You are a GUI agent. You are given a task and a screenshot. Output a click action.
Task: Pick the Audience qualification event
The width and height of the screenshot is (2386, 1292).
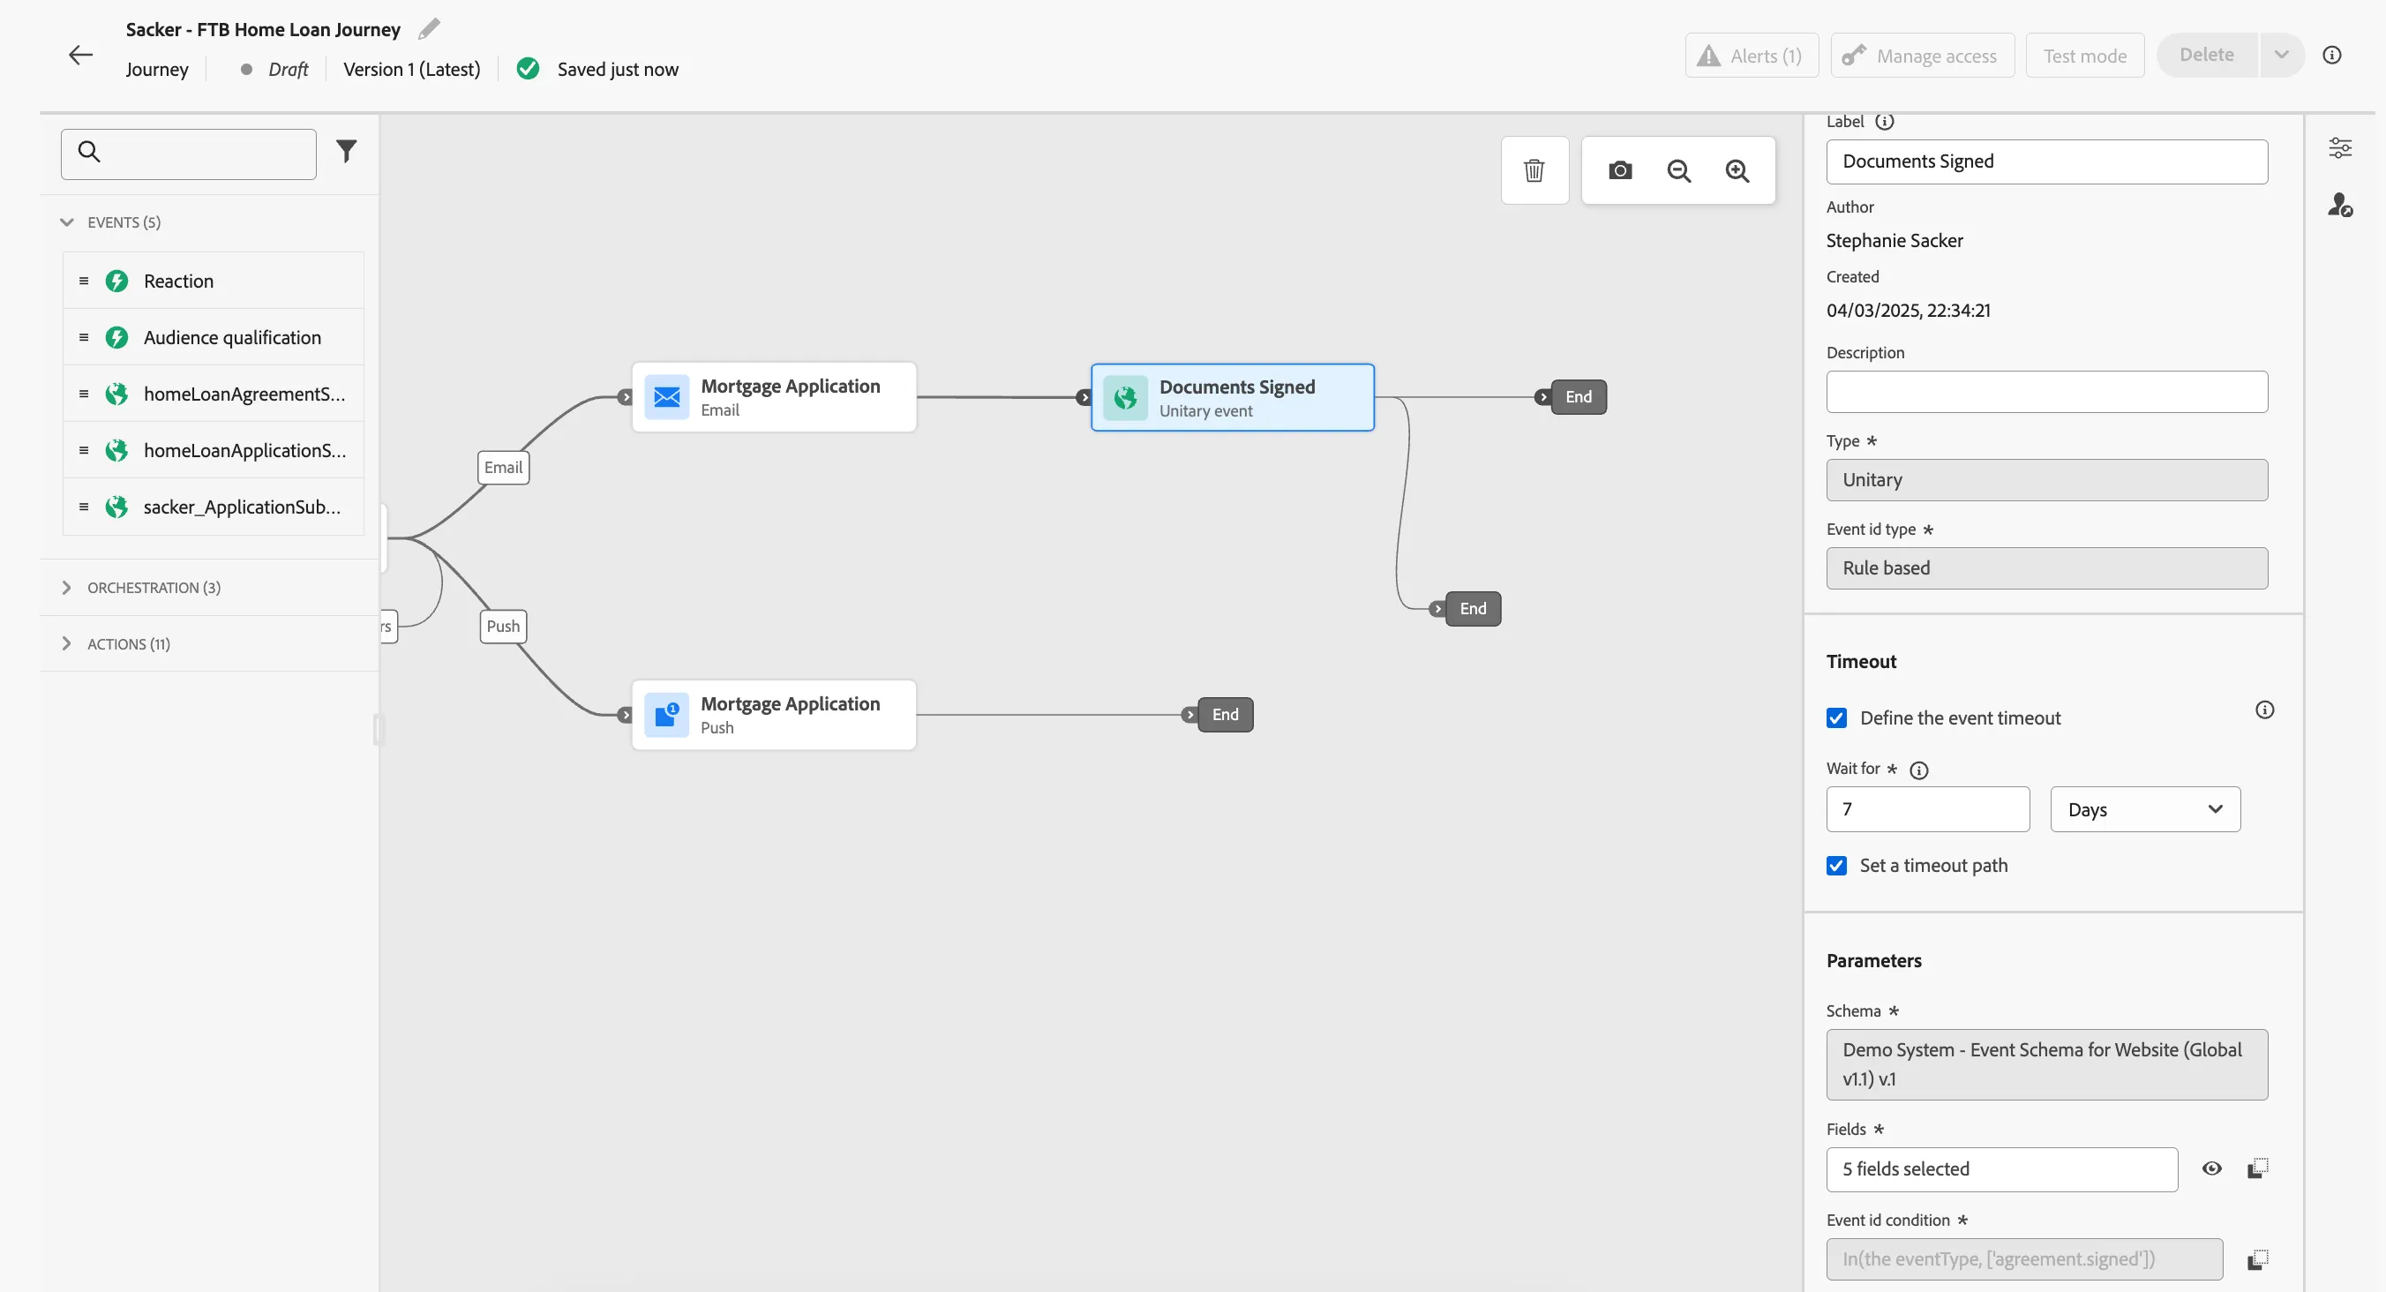(213, 337)
